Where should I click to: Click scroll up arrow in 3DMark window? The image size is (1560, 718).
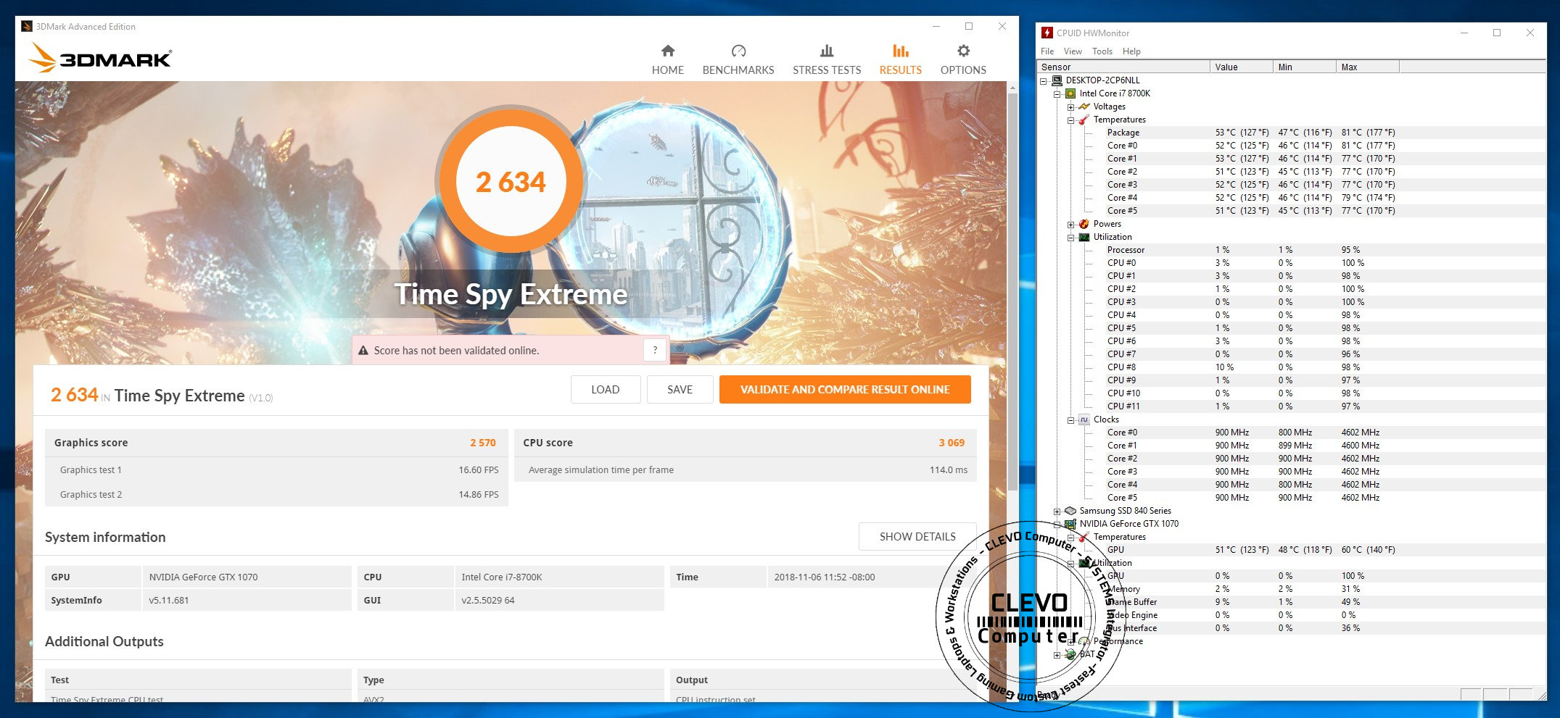point(1012,88)
